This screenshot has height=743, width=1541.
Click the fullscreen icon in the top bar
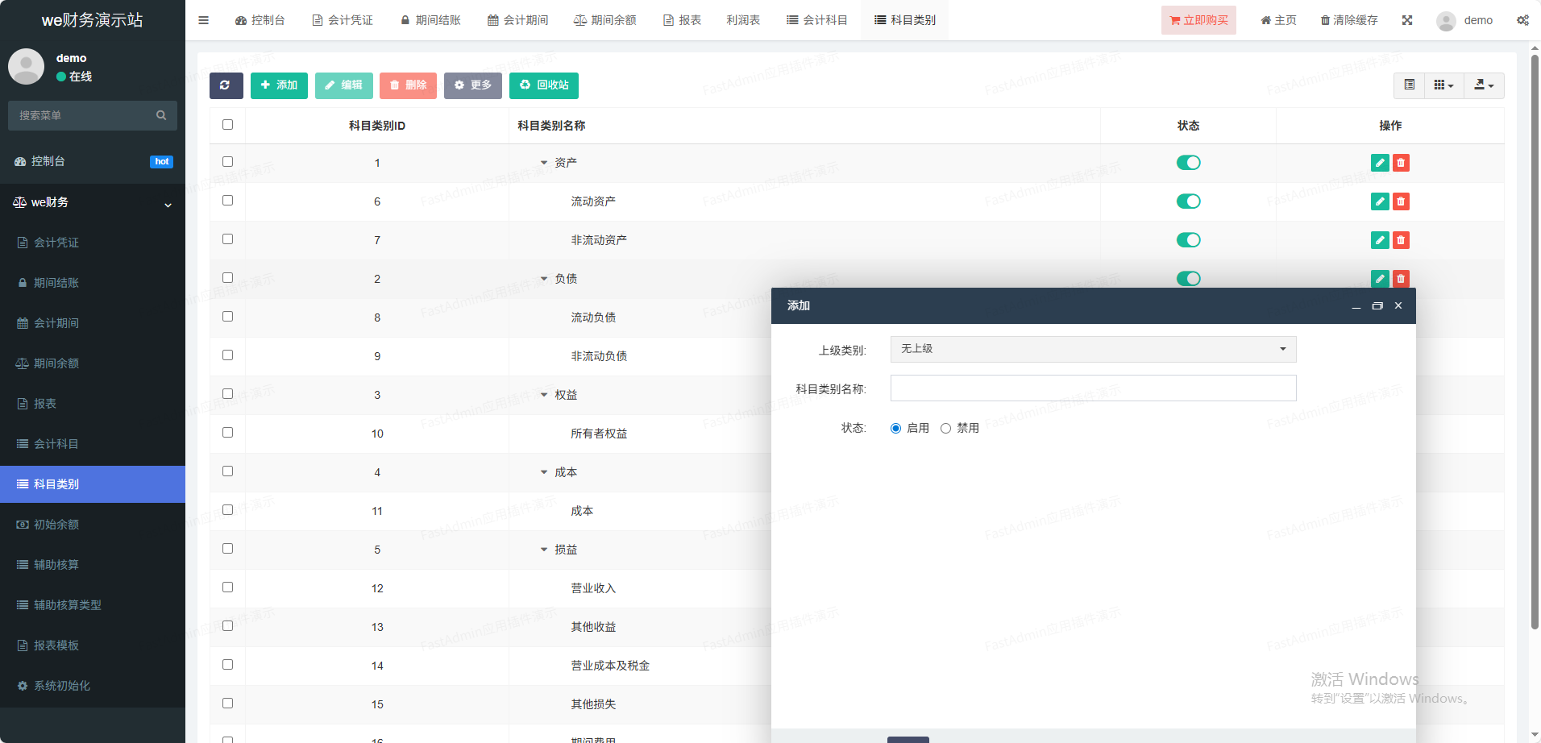(1407, 20)
